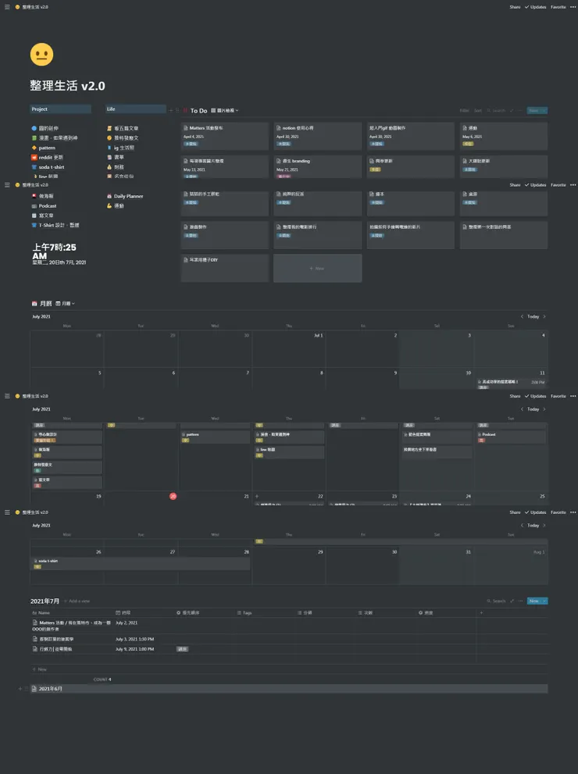Click the money bag icon beside 財務
Image resolution: width=578 pixels, height=774 pixels.
click(x=109, y=167)
